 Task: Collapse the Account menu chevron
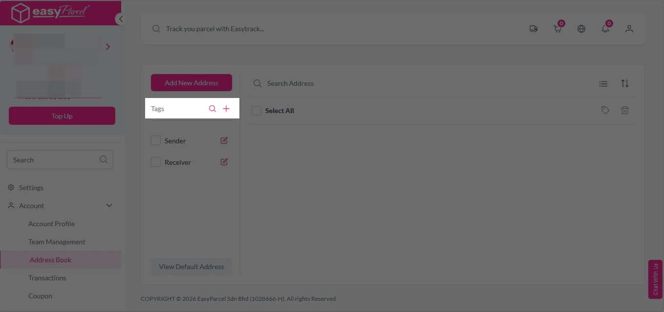point(109,205)
